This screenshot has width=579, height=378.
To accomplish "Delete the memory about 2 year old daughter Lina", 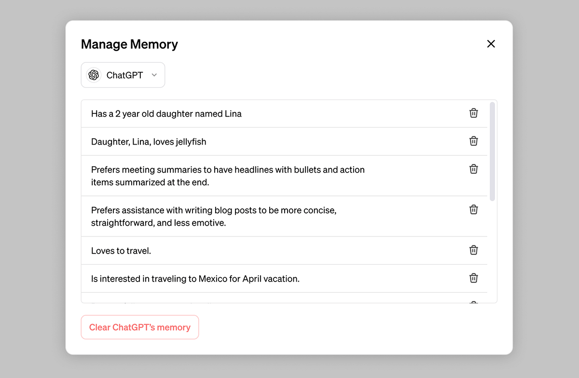I will [474, 113].
